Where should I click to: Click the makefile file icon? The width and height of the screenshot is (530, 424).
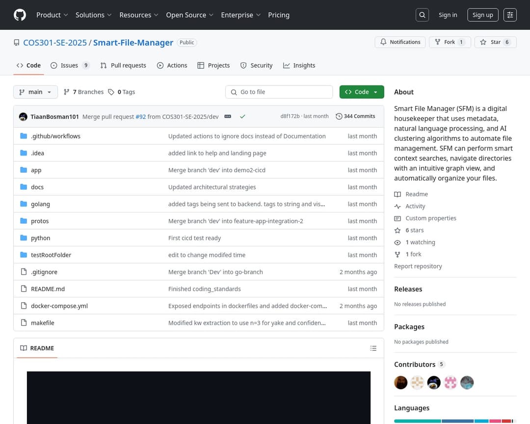tap(24, 322)
